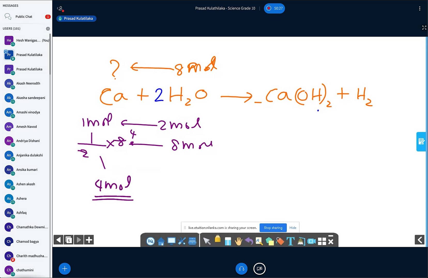Click the headphones audio button
This screenshot has width=428, height=278.
(x=241, y=269)
